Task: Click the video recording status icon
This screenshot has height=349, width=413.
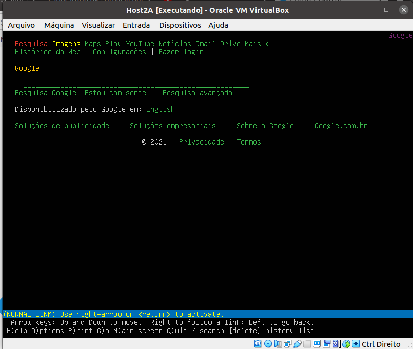Action: coord(327,344)
